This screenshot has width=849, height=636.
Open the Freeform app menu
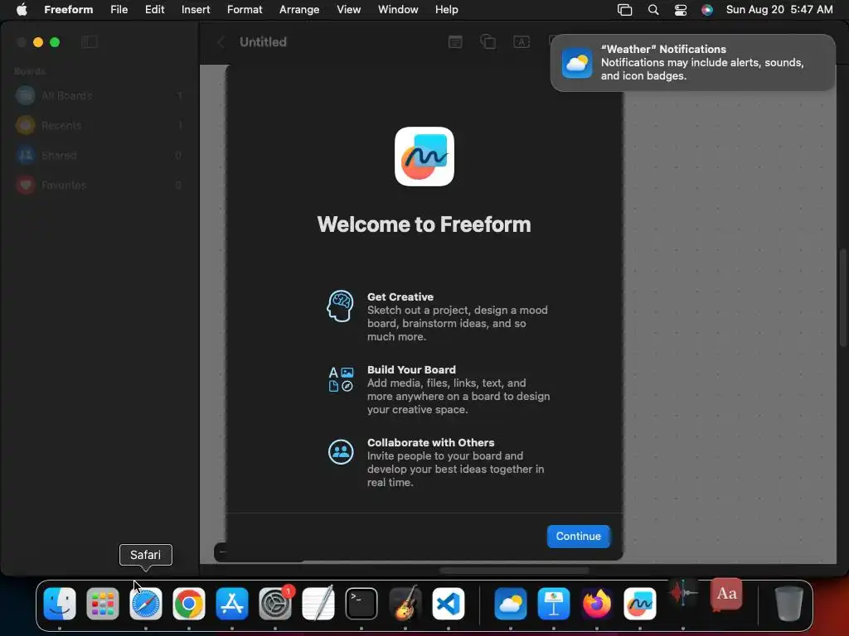coord(68,9)
